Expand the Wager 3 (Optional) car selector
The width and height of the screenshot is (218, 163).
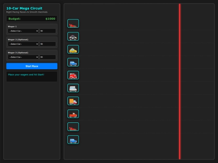click(23, 57)
